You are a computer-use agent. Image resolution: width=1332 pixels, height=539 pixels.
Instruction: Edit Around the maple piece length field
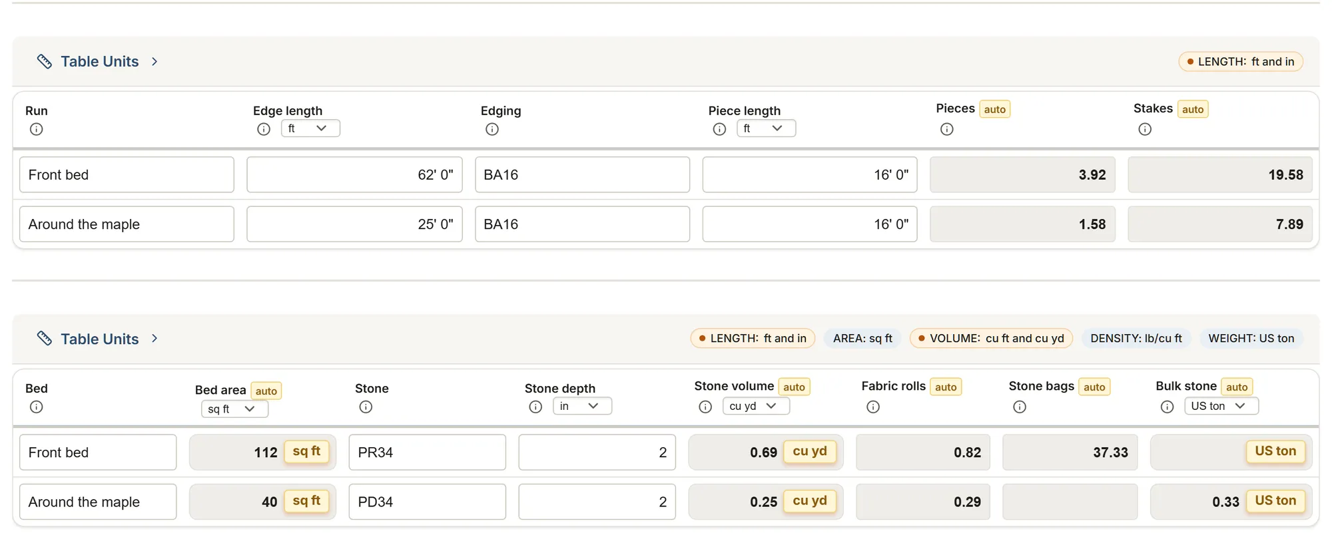point(810,224)
